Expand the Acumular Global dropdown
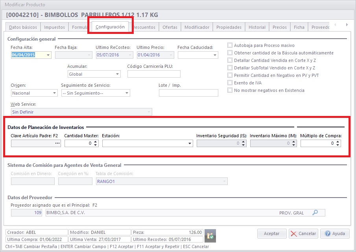Viewport: 356px width, 252px height. click(x=118, y=74)
